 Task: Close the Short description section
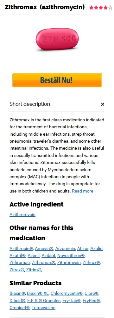[103, 104]
